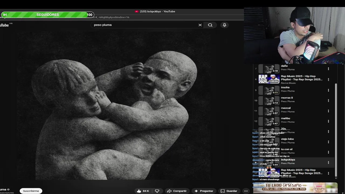Open the three-dot menu for 'daño'
This screenshot has height=194, width=345.
(x=328, y=69)
